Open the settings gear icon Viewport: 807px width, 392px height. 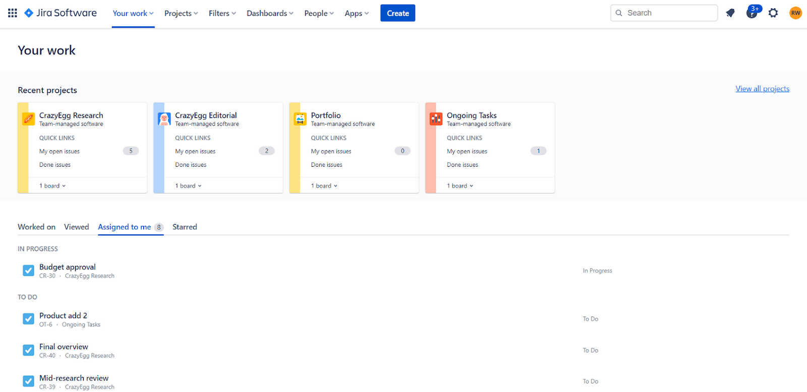773,13
